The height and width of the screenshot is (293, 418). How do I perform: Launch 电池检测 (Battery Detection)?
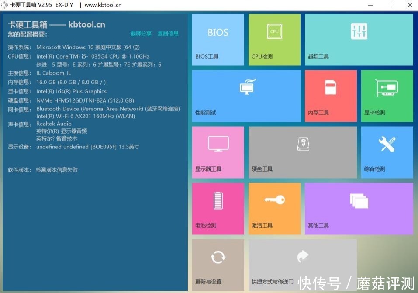click(x=218, y=208)
